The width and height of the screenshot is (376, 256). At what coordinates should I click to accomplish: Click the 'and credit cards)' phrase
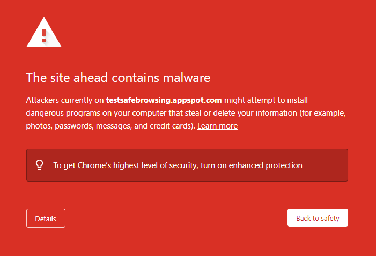(x=165, y=126)
